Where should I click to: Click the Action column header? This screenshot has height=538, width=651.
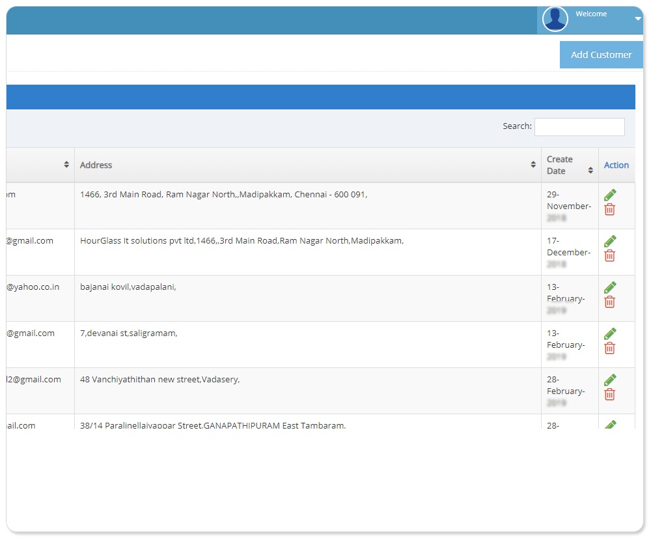click(616, 165)
